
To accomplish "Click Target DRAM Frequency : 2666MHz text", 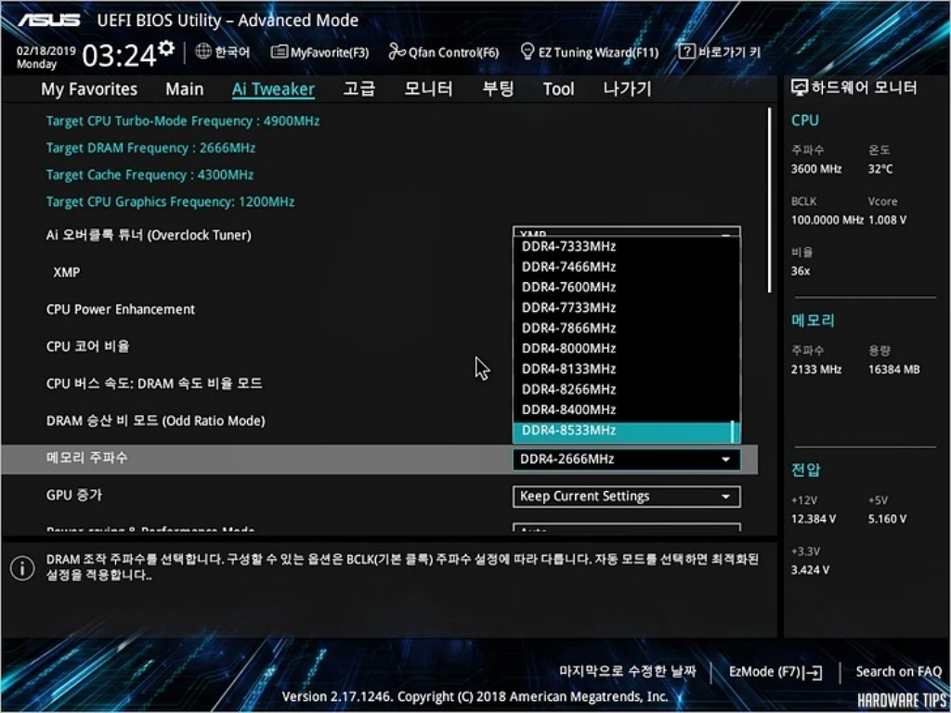I will (x=151, y=148).
